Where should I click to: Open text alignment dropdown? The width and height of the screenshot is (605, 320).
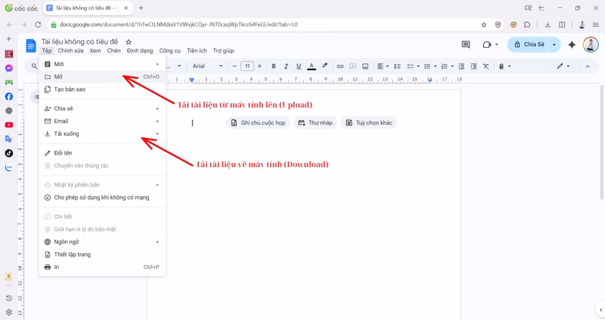click(383, 66)
